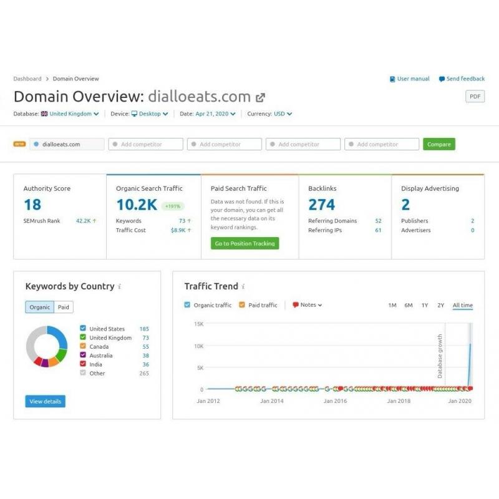Image resolution: width=499 pixels, height=499 pixels.
Task: Click the blue United States donut segment
Action: 59,334
